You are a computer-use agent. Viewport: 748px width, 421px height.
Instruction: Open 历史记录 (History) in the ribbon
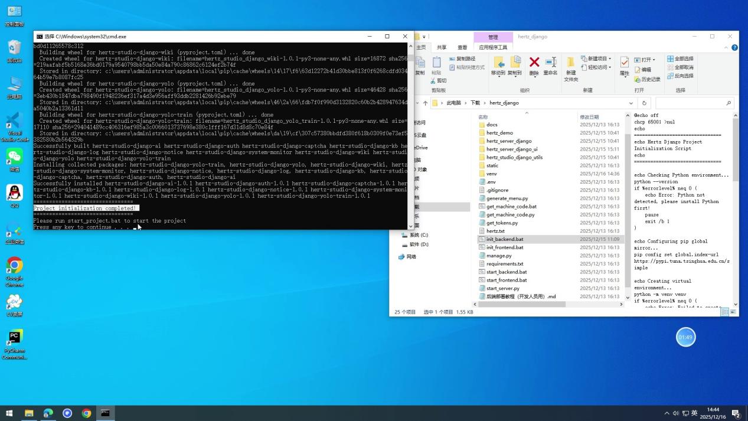(x=648, y=80)
